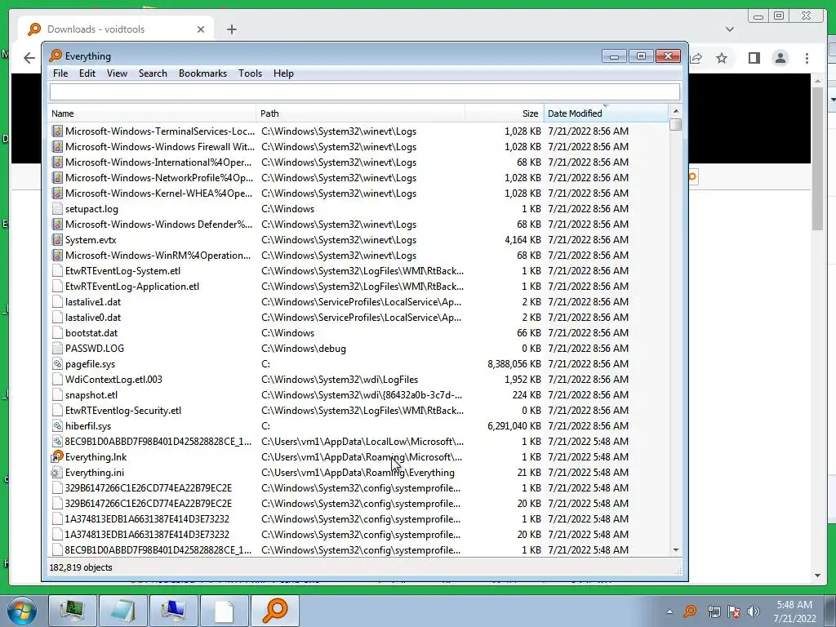Select the lastalive0.dat file icon

tap(57, 318)
